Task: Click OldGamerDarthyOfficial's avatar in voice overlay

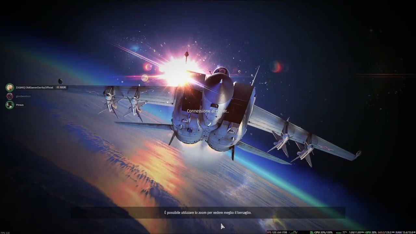Action: tap(10, 87)
